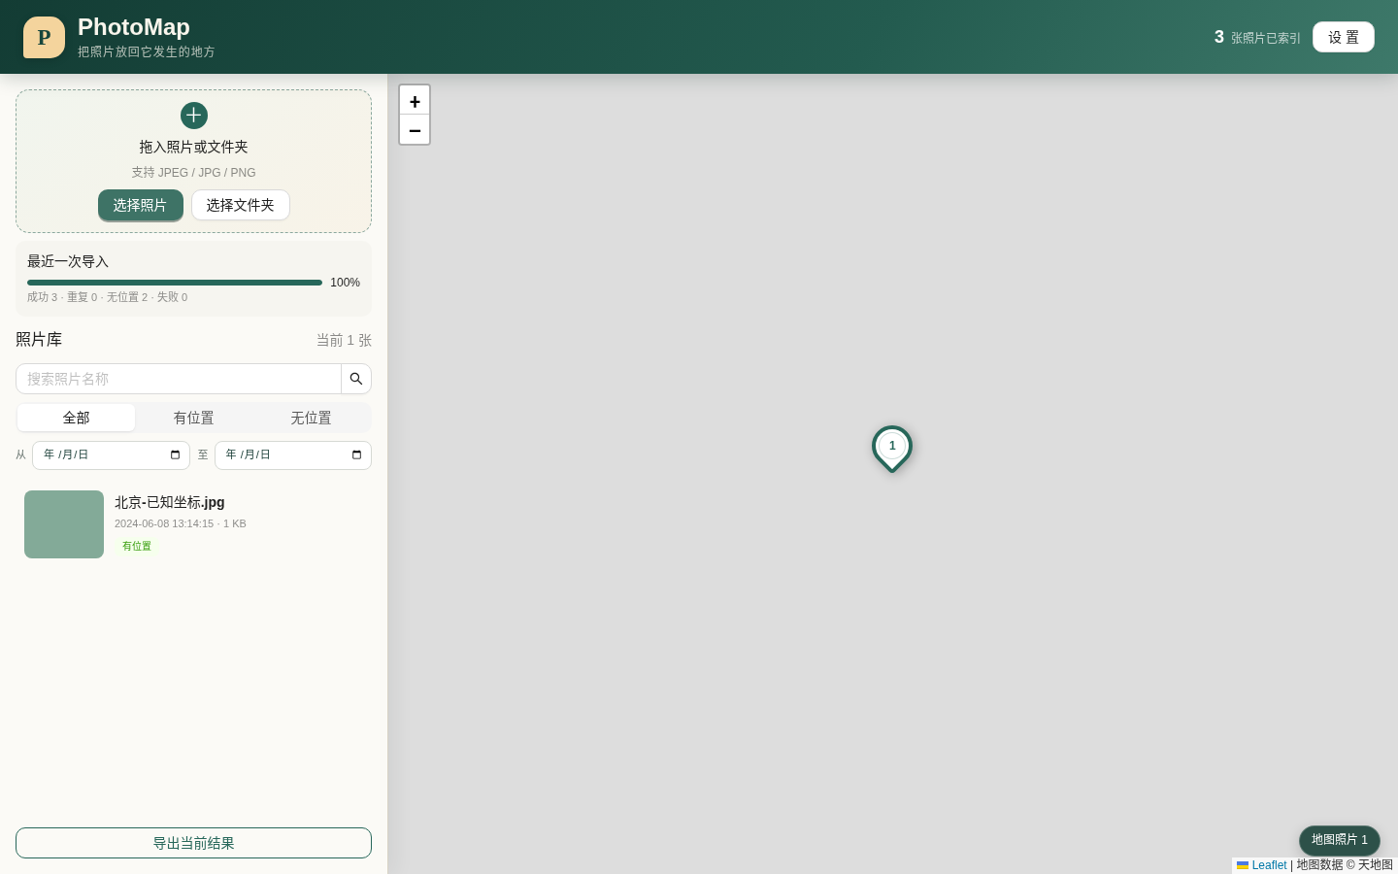Click the 选择文件夹 button
This screenshot has width=1398, height=874.
[x=241, y=205]
